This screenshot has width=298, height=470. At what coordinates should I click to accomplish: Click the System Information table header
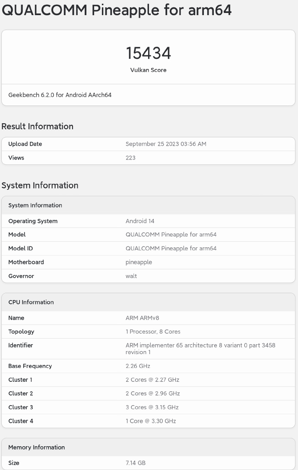tap(35, 205)
